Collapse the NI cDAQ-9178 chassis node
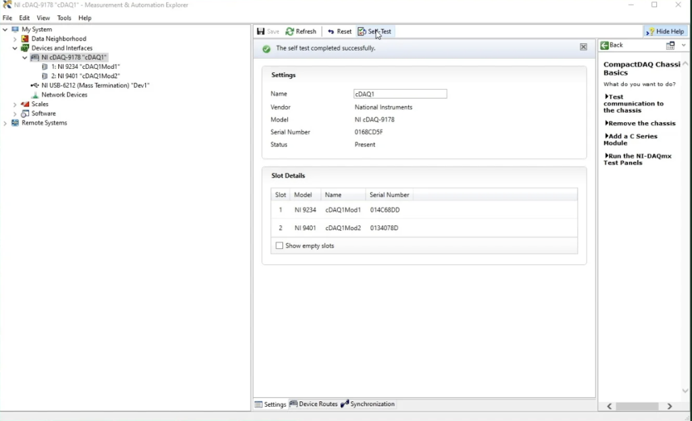The width and height of the screenshot is (692, 421). tap(25, 57)
